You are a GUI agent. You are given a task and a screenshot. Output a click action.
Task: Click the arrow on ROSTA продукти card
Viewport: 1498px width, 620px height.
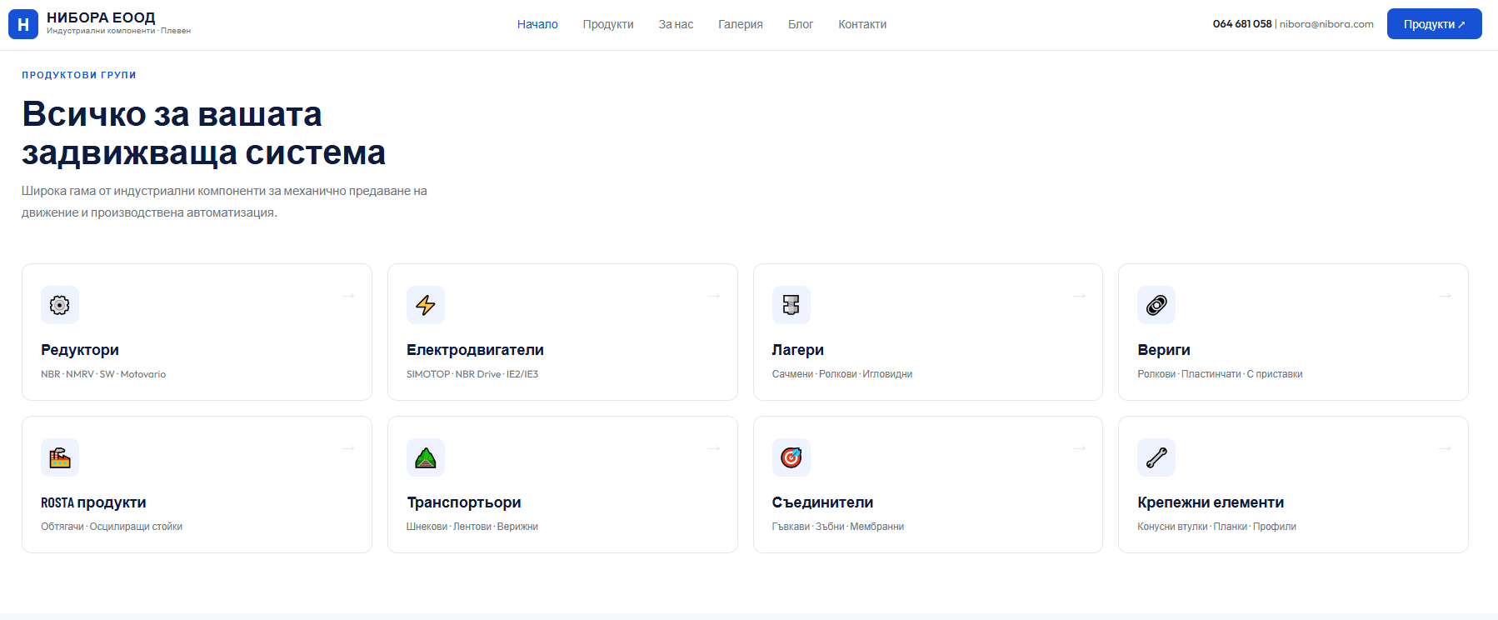tap(348, 448)
